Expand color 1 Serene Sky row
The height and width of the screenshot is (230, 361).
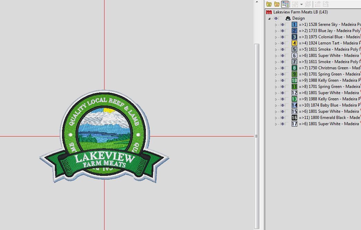(x=276, y=24)
